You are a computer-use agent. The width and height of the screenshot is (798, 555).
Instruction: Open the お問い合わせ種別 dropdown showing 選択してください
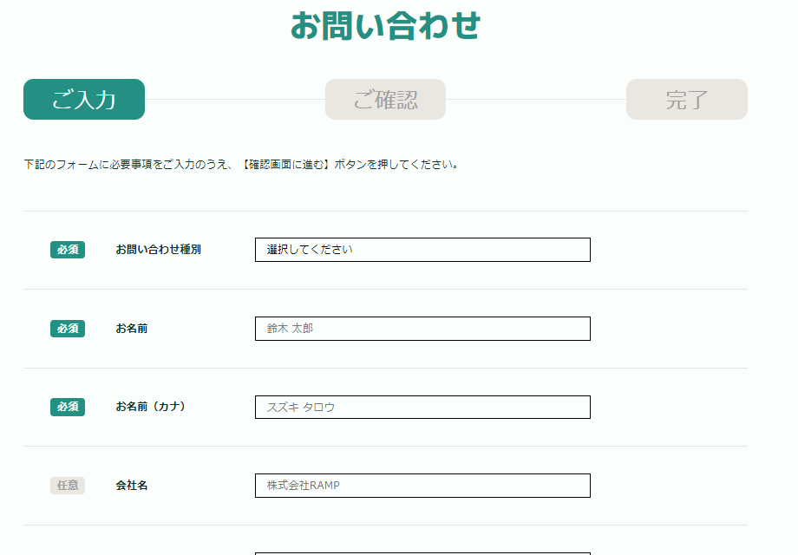(x=422, y=250)
